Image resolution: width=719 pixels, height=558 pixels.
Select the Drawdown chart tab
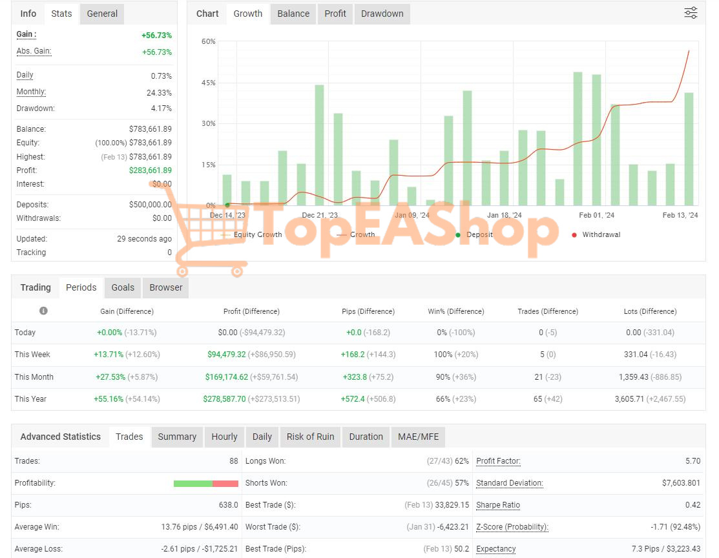[382, 14]
